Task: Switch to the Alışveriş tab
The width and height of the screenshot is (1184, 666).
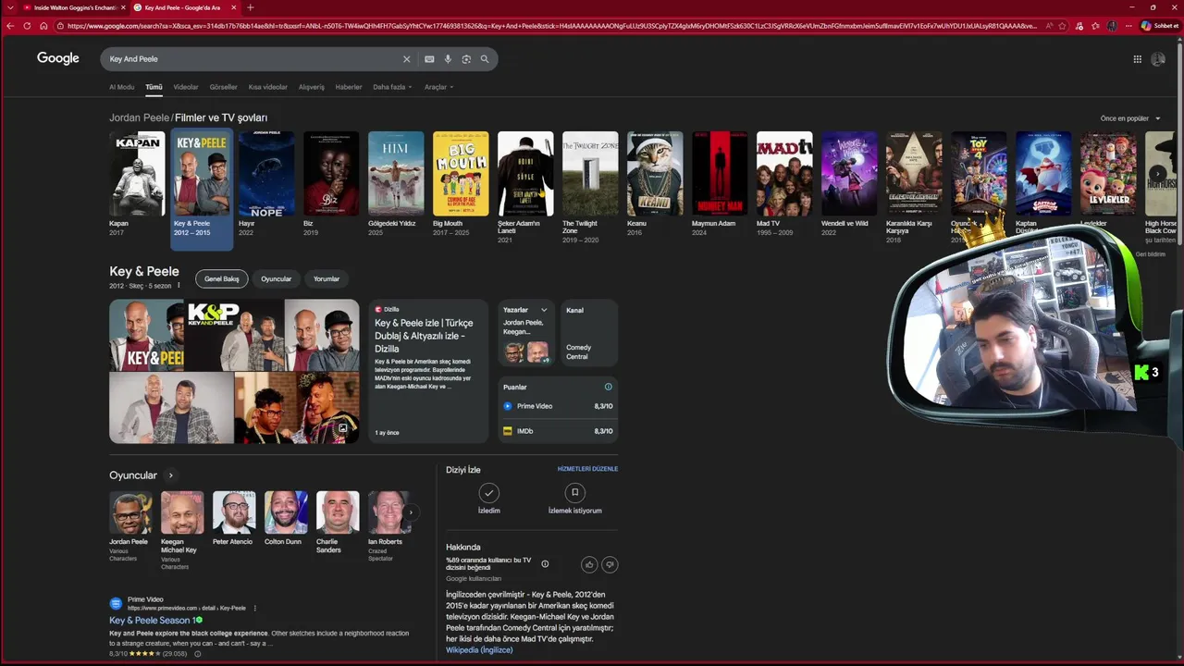Action: point(312,87)
